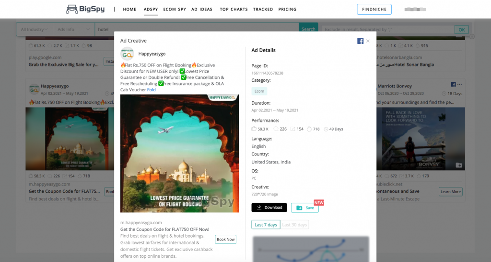Click the Facebook icon on Marriott Bonvoy card
The width and height of the screenshot is (491, 262).
pos(453,84)
